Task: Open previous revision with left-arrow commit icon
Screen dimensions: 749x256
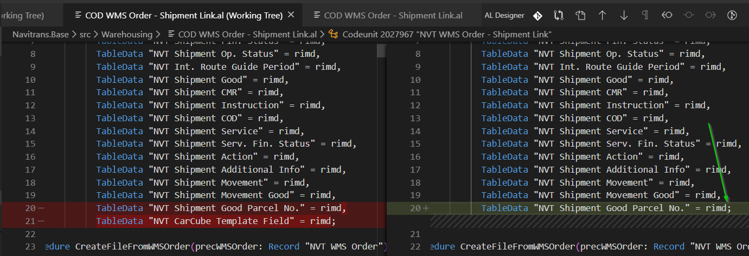Action: pyautogui.click(x=667, y=15)
